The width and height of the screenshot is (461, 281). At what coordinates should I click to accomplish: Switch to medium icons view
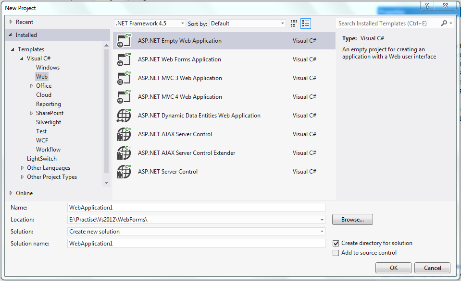click(293, 23)
